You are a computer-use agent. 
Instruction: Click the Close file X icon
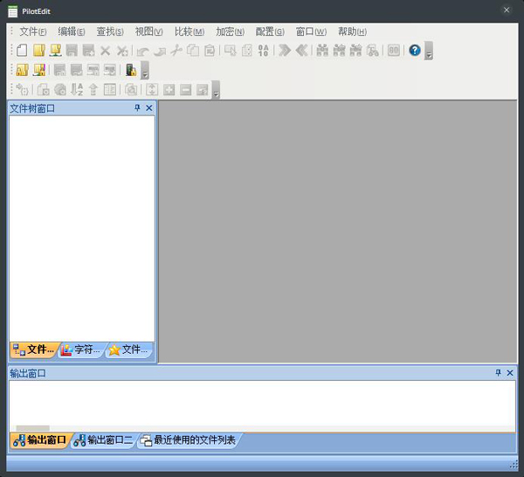[x=106, y=51]
